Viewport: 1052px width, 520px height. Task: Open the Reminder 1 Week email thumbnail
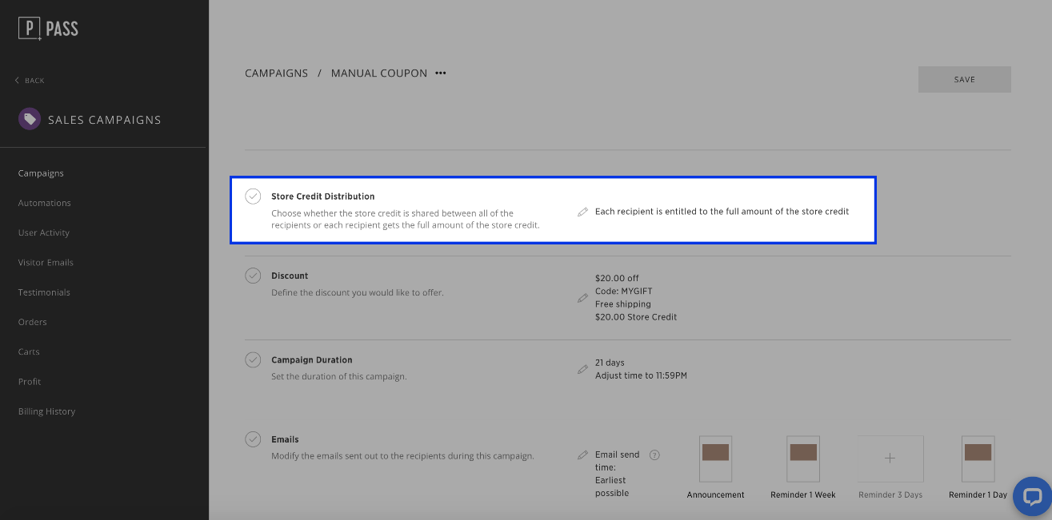click(x=803, y=458)
